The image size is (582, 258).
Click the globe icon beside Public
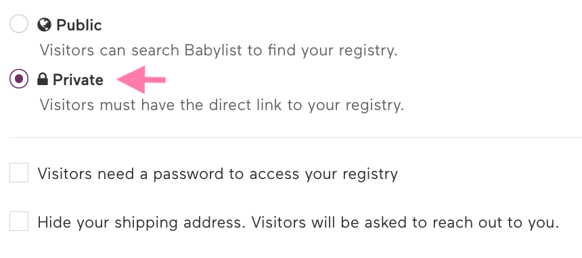44,25
